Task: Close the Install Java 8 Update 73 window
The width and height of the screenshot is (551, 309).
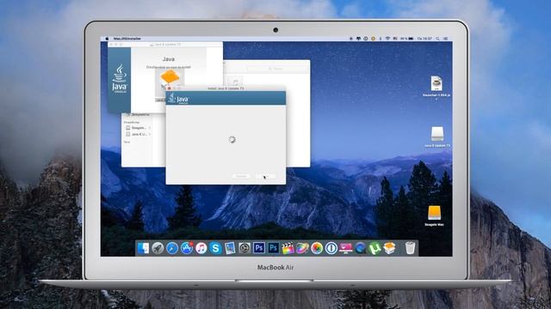Action: tap(169, 88)
